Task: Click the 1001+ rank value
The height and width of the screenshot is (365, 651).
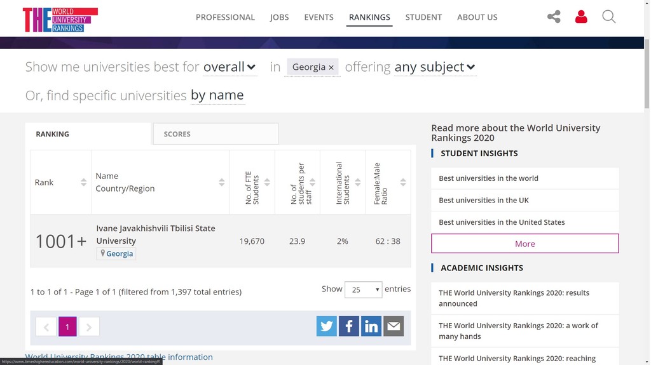Action: click(x=60, y=241)
